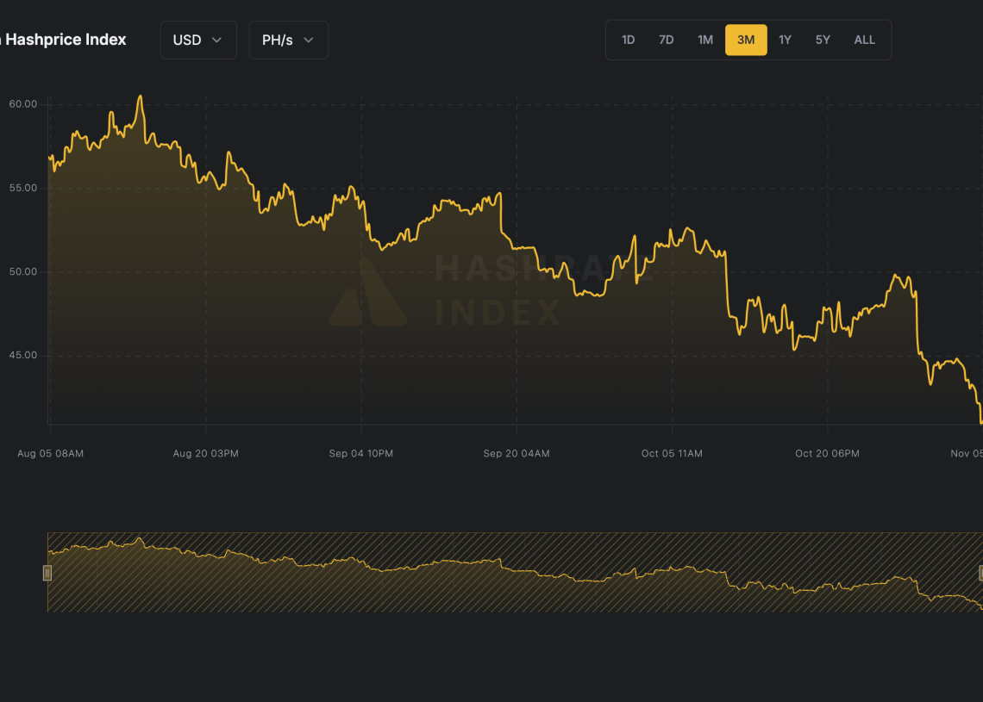Viewport: 983px width, 702px height.
Task: Click the left range navigator handle
Action: point(47,573)
